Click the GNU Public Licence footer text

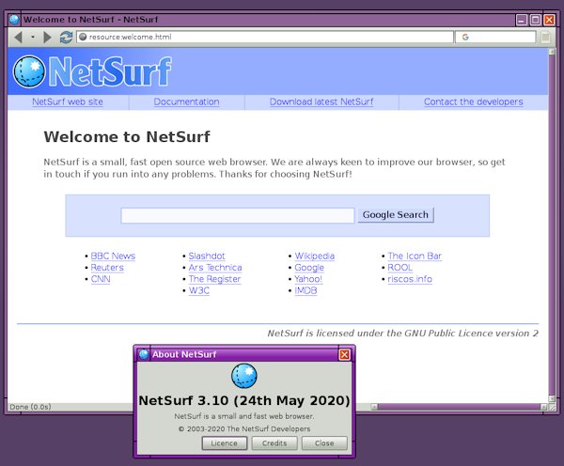(403, 334)
